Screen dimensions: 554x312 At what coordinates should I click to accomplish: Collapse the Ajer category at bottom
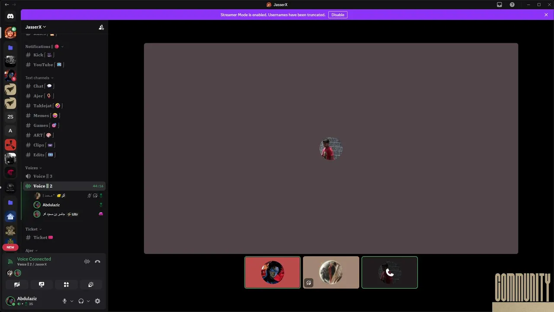(x=31, y=250)
